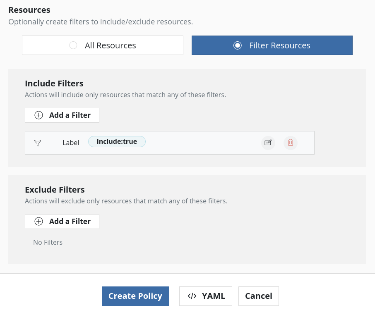
Task: Choose the Filter Resources option label
Action: 279,45
